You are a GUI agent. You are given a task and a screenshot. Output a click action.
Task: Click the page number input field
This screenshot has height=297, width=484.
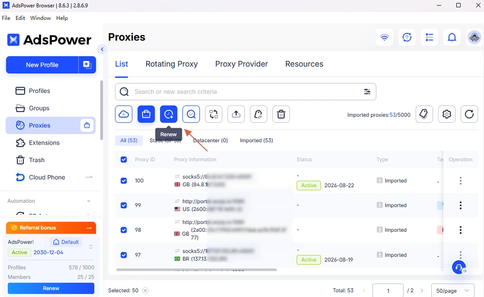click(388, 291)
